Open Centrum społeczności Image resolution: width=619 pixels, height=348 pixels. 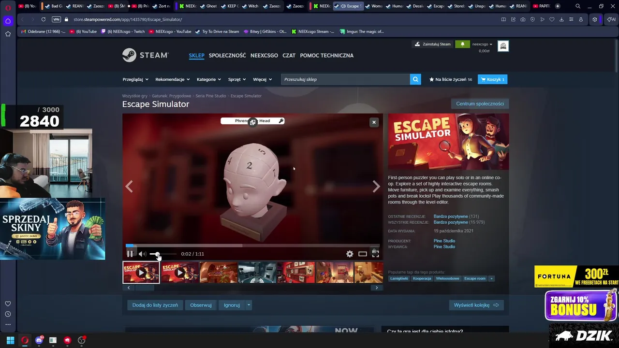click(x=480, y=104)
